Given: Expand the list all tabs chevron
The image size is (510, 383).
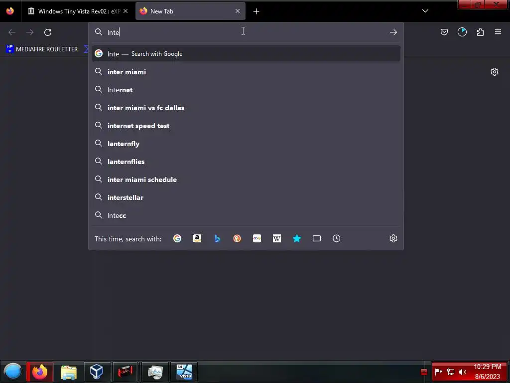Looking at the screenshot, I should pos(425,11).
